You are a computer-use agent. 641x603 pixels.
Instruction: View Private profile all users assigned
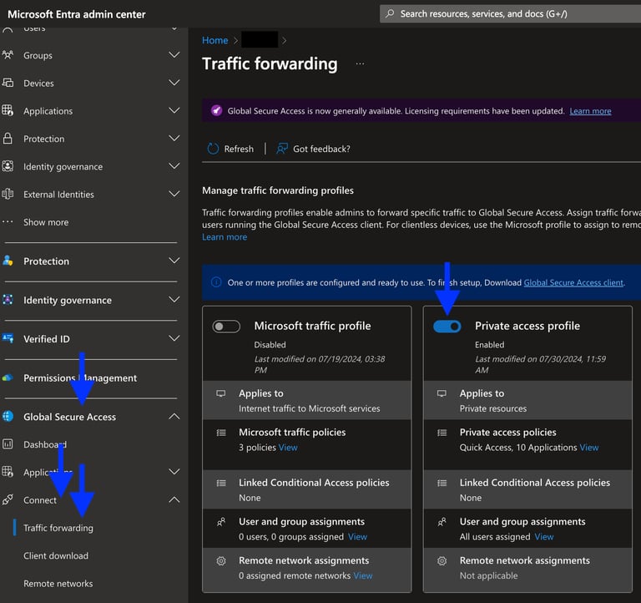[x=543, y=537]
